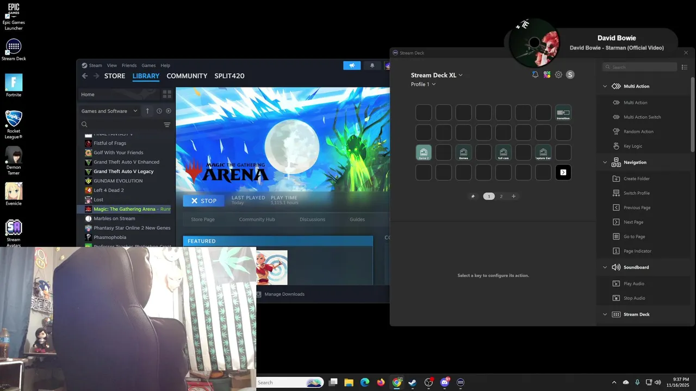696x391 pixels.
Task: Collapse the Multi Action category
Action: (x=605, y=86)
